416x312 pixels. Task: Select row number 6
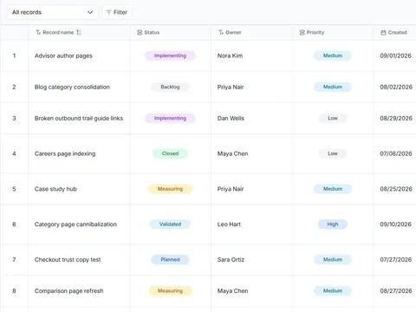(14, 224)
